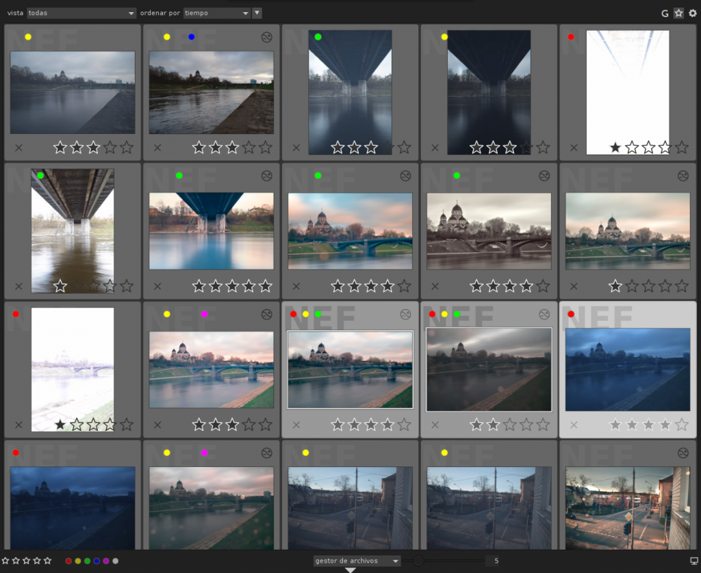Click the 'vista' label
This screenshot has height=573, width=701.
coord(15,13)
